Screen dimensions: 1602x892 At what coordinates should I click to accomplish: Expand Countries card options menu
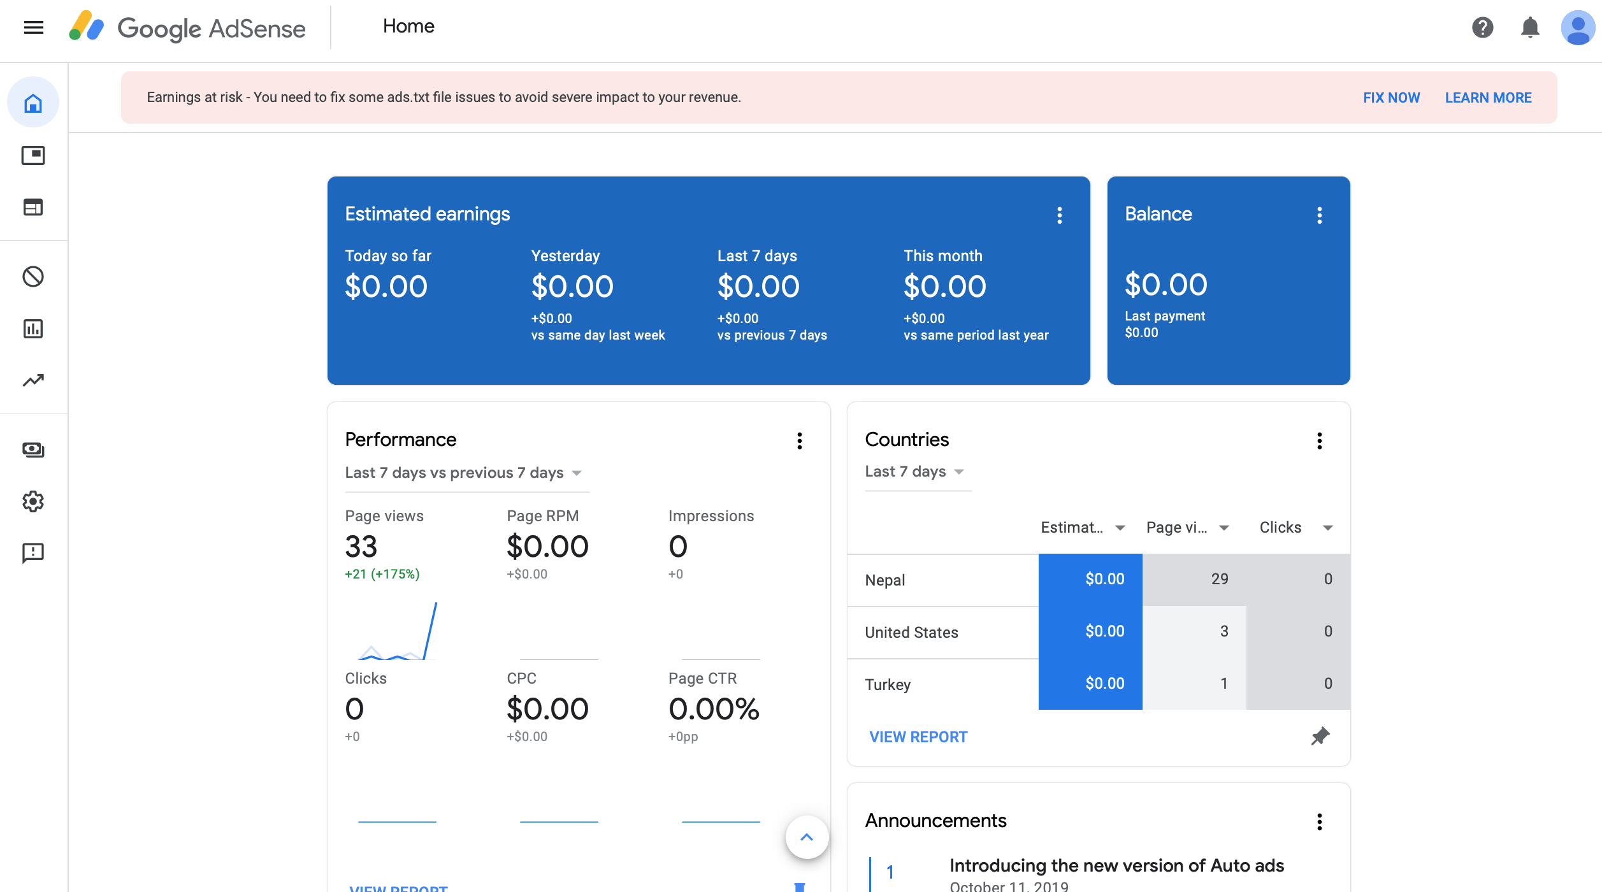1318,438
